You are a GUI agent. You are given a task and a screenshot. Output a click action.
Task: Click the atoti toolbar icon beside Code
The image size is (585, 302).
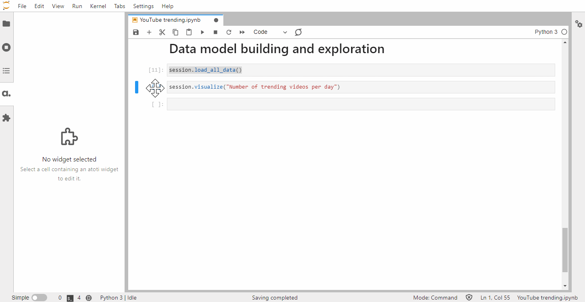coord(298,32)
